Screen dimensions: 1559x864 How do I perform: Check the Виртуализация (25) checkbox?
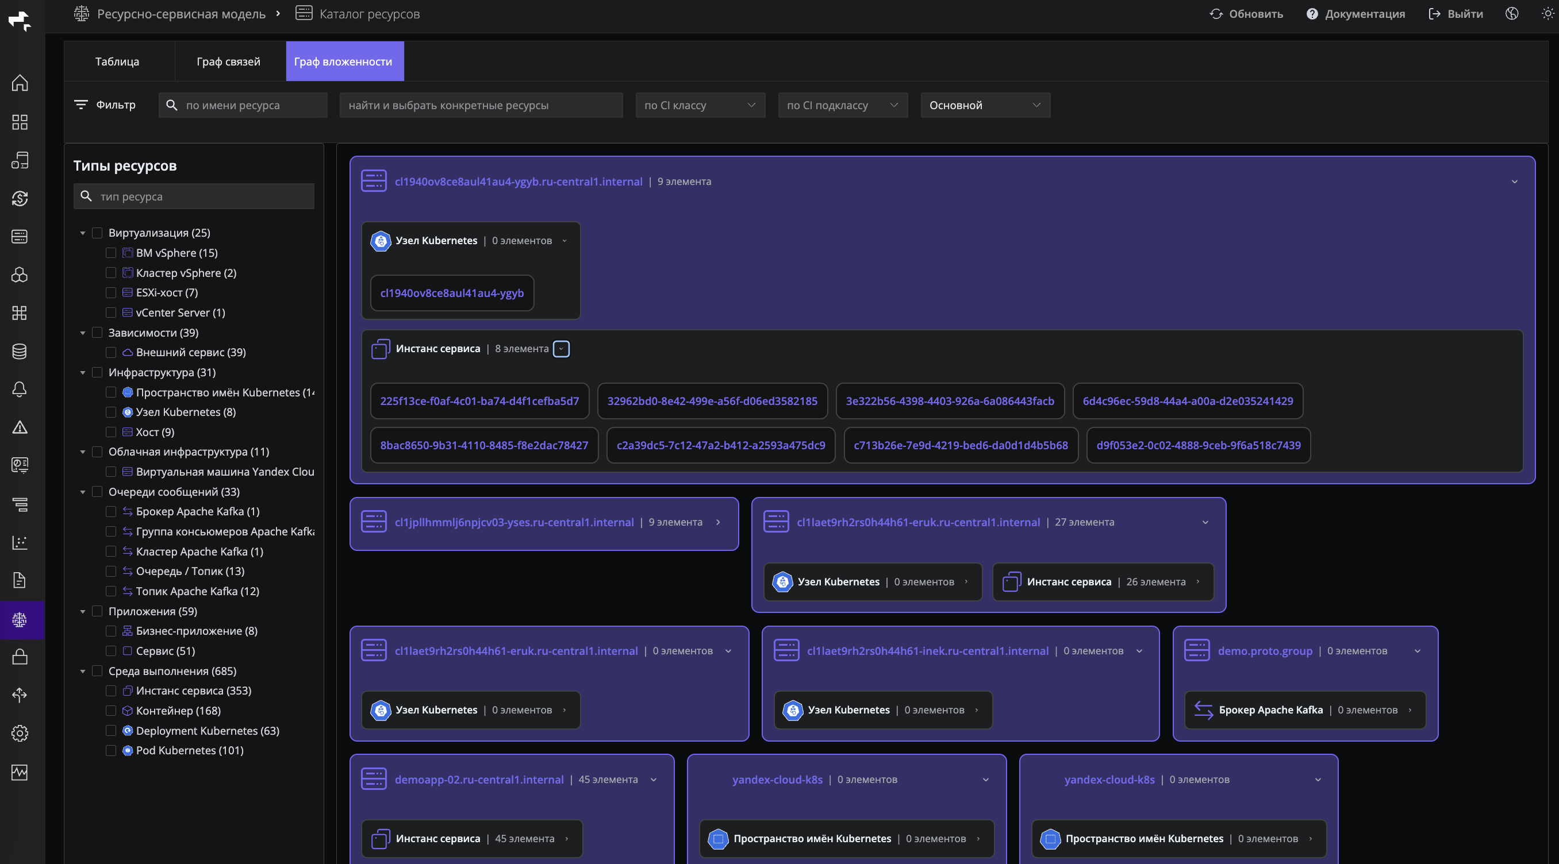97,233
